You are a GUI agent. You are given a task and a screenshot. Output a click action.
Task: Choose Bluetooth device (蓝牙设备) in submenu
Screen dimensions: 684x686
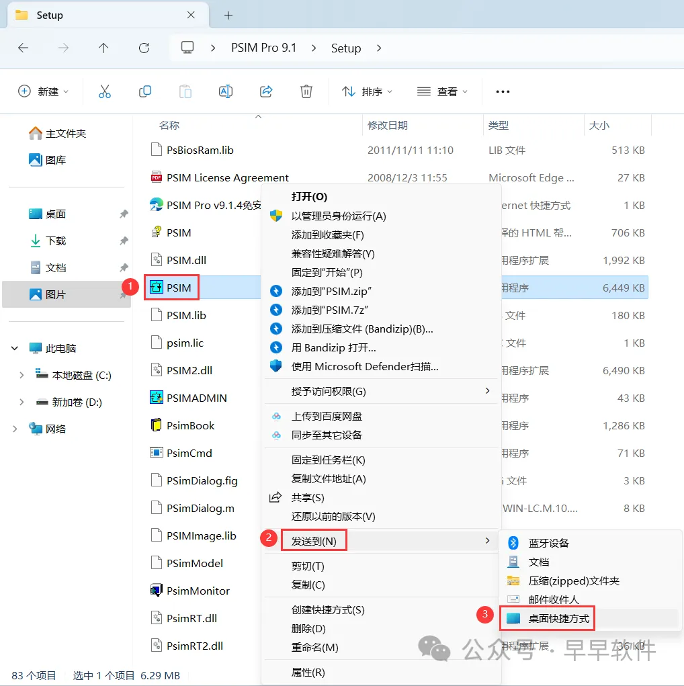pos(590,543)
